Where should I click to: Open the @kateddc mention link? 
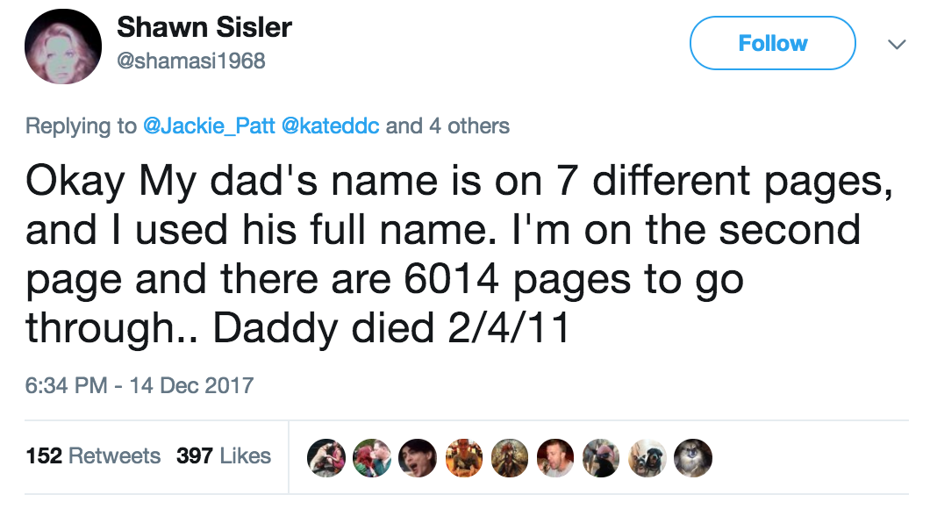point(331,126)
